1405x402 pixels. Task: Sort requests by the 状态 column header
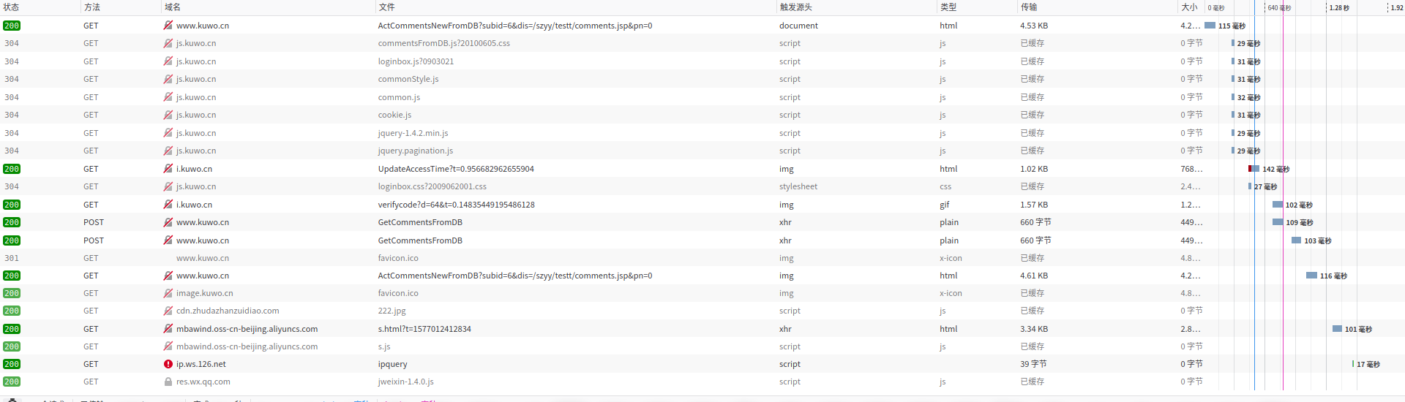[x=12, y=7]
